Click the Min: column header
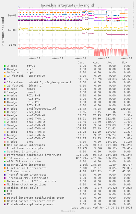This screenshot has height=214, width=136. point(96,63)
